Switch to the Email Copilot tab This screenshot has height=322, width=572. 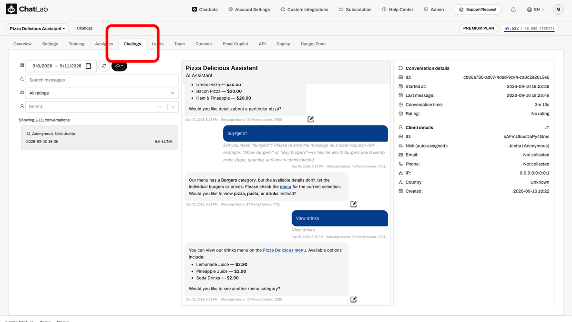coord(235,44)
